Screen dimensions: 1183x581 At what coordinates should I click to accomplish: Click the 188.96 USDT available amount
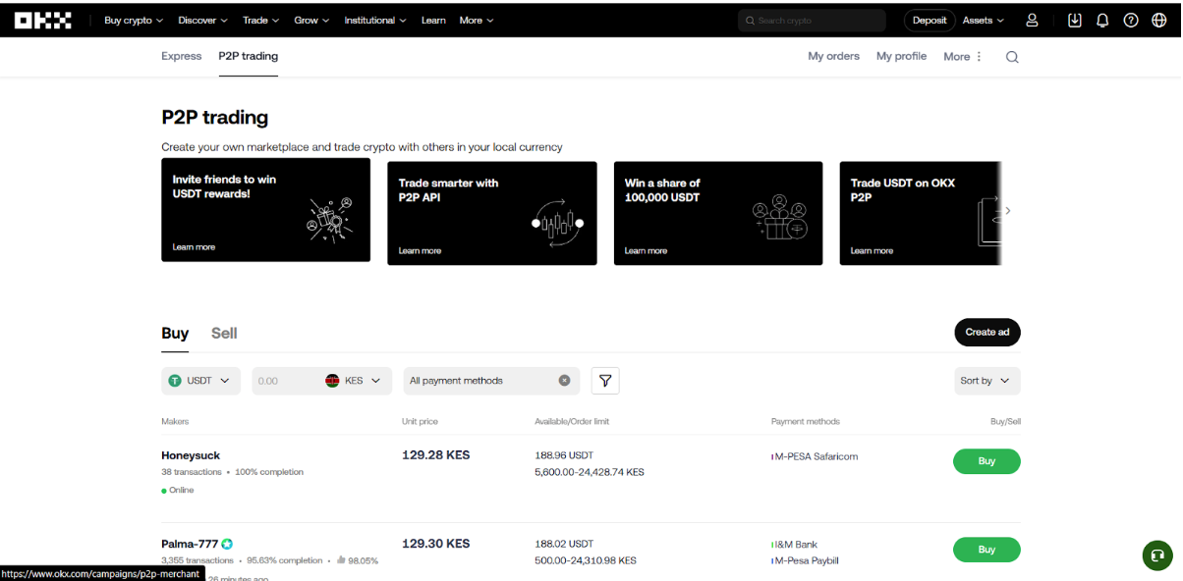point(564,456)
